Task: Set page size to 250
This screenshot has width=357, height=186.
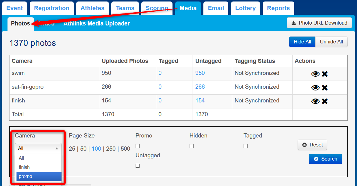Action: [x=111, y=149]
